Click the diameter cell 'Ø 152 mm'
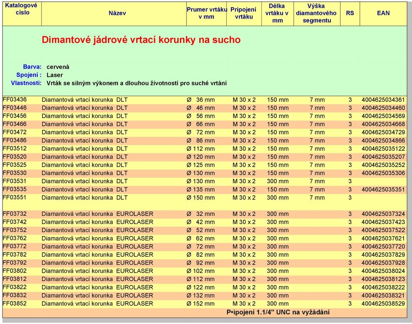Viewport: 412px width, 324px height. coord(200,303)
